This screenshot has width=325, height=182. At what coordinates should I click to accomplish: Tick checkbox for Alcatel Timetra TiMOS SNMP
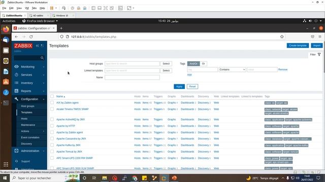(52, 109)
